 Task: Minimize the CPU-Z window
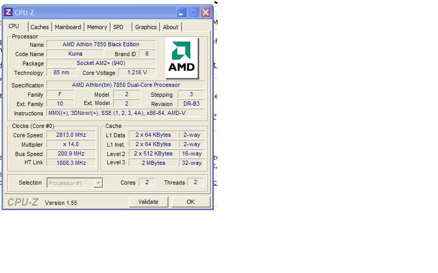tap(181, 12)
